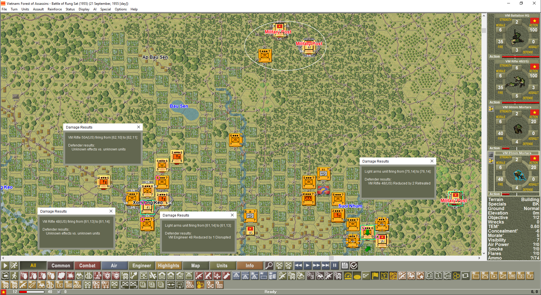Switch to the Highlights toolbar tab
Viewport: 541px width, 295px height.
tap(168, 265)
